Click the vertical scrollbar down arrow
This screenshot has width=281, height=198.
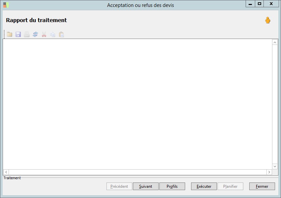point(275,166)
